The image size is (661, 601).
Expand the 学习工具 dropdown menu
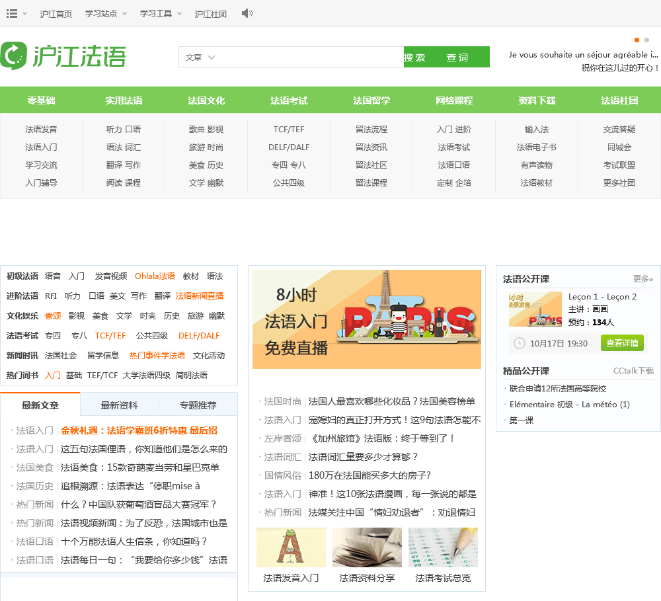pos(161,14)
